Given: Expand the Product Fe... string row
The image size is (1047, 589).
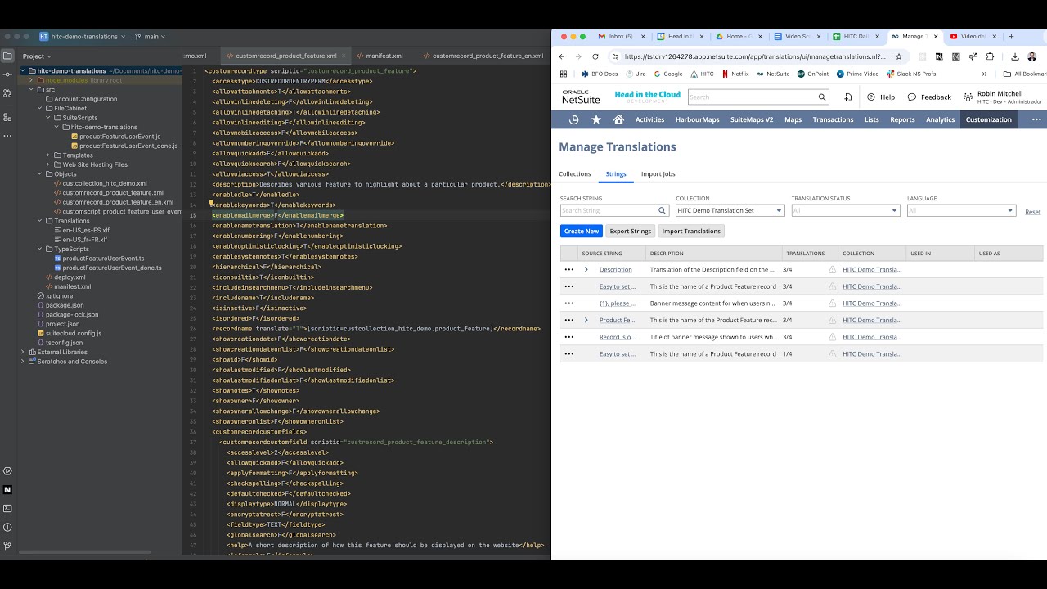Looking at the screenshot, I should coord(586,320).
